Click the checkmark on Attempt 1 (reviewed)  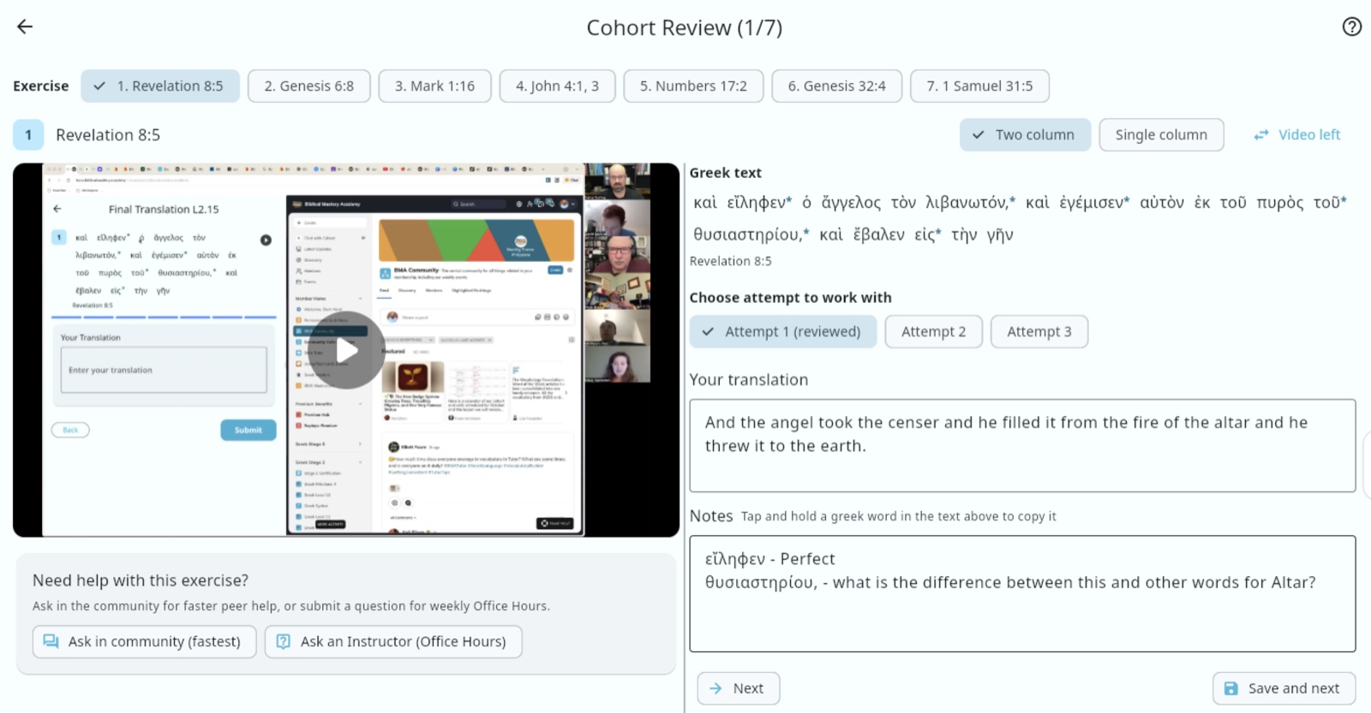click(708, 331)
